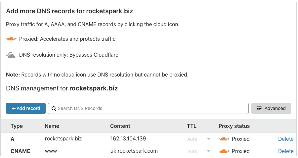Click the orange Proxied cloud icon in legend
The height and width of the screenshot is (158, 298).
(x=11, y=39)
